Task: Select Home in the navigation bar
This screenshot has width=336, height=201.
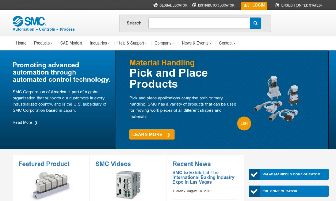Action: [21, 43]
